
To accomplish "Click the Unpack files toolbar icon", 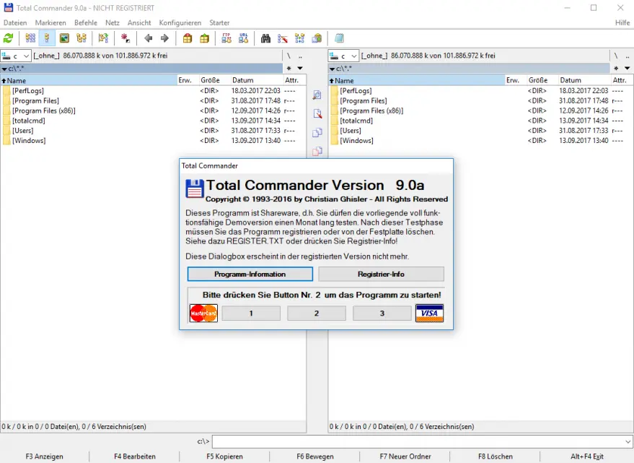I will pos(205,38).
